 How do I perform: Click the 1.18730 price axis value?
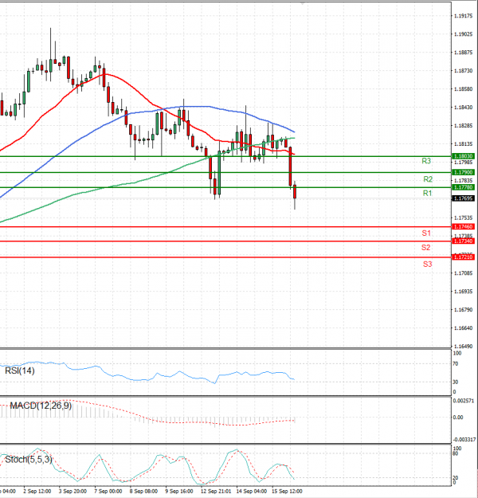tap(463, 71)
